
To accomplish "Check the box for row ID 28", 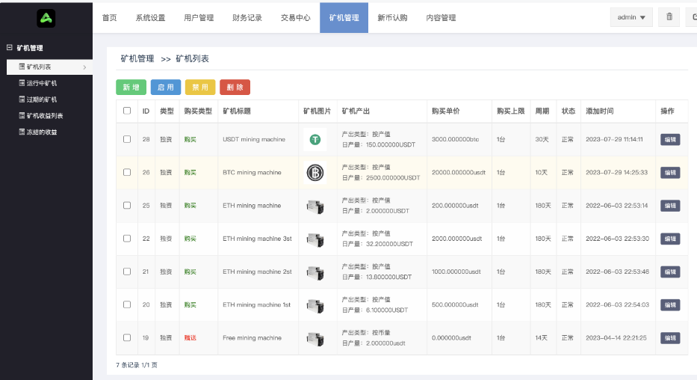I will pyautogui.click(x=127, y=139).
